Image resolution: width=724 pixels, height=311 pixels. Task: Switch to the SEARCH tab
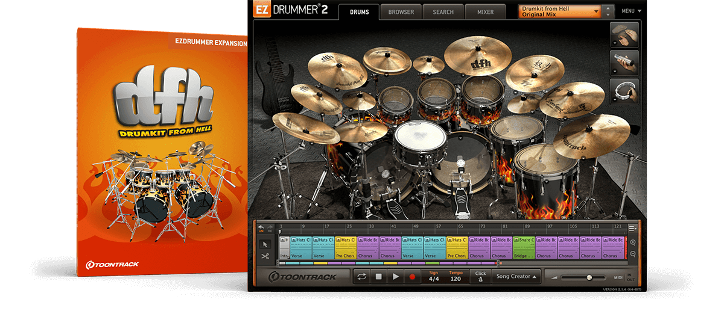point(443,12)
